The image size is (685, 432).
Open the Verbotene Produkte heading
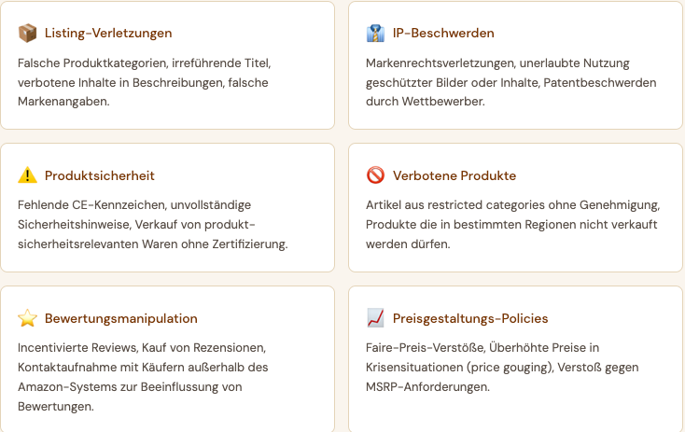point(454,175)
